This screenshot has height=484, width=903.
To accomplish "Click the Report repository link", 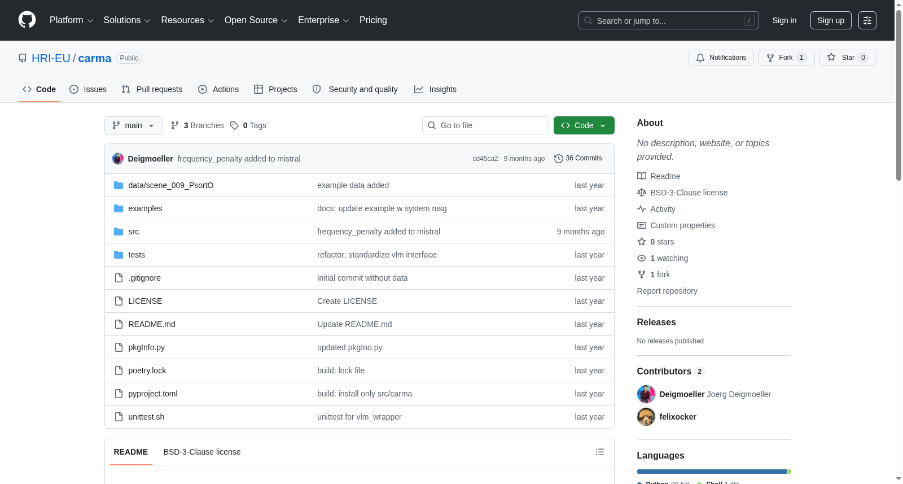I will [667, 291].
